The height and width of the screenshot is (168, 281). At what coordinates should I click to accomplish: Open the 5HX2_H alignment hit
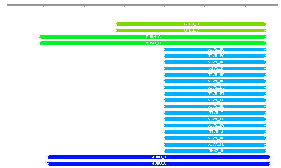pos(215,151)
